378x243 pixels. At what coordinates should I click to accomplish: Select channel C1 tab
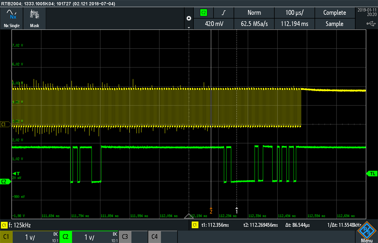pyautogui.click(x=6, y=237)
